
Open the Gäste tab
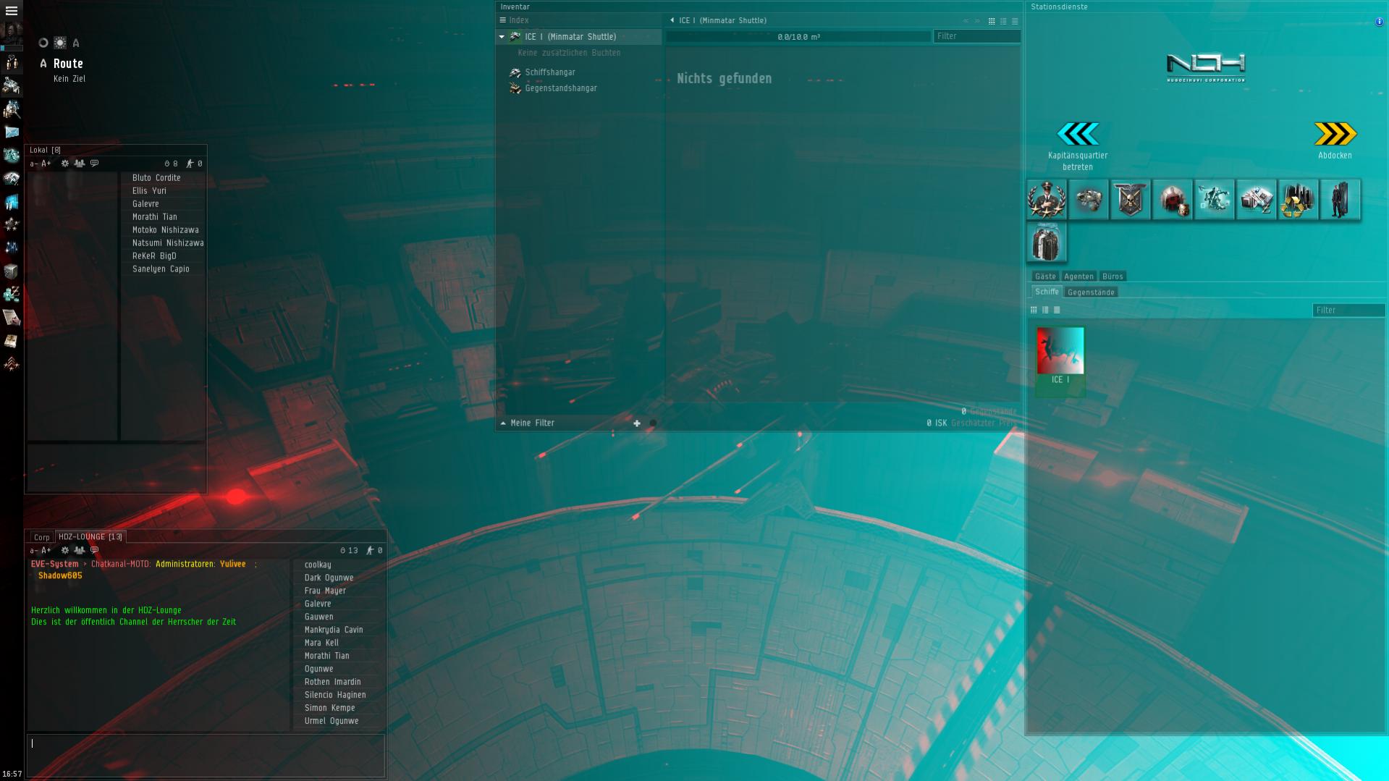click(x=1045, y=276)
